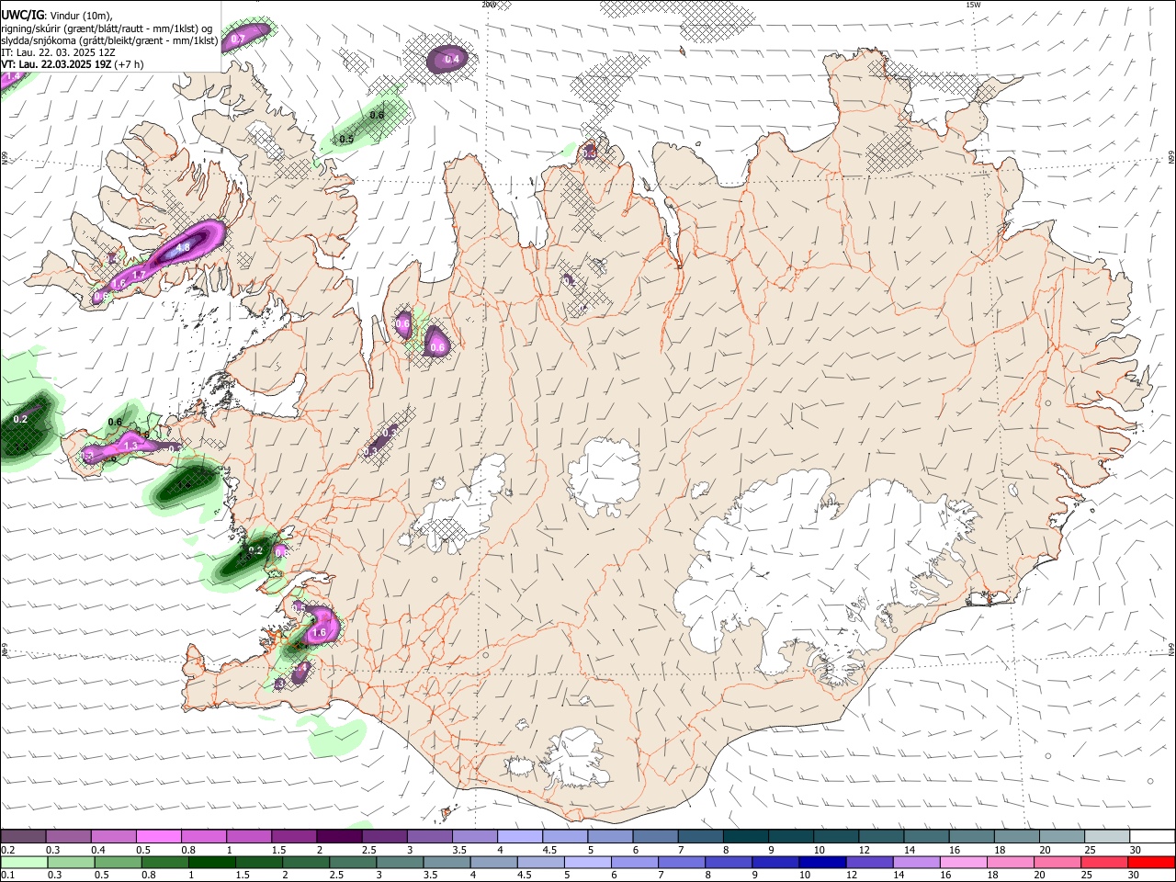Viewport: 1176px width, 882px height.
Task: Click the UWC/IG title text
Action: tap(23, 15)
